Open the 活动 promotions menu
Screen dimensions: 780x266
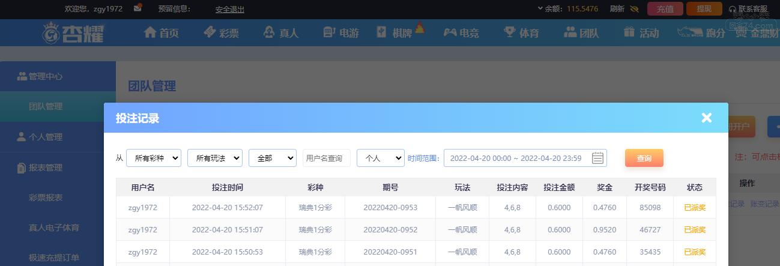[641, 33]
